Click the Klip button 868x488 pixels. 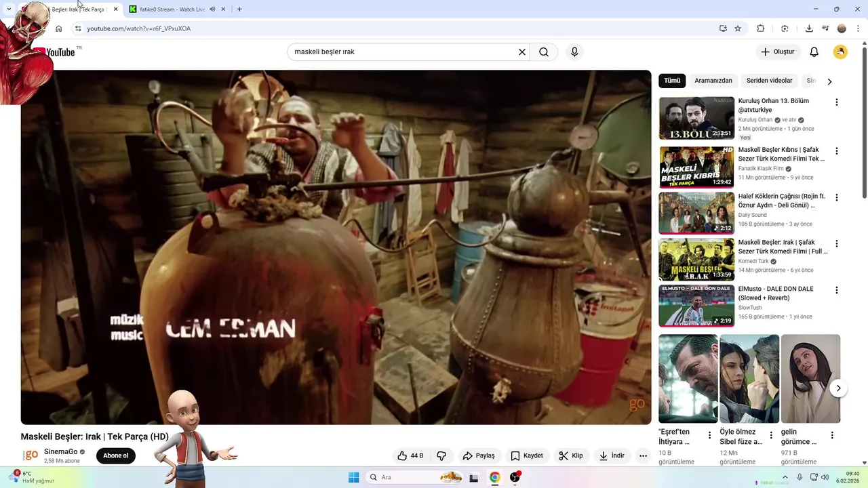click(571, 455)
